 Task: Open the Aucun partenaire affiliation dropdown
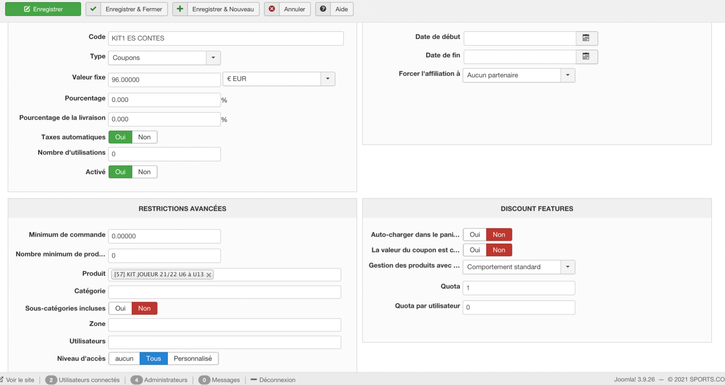click(x=567, y=75)
